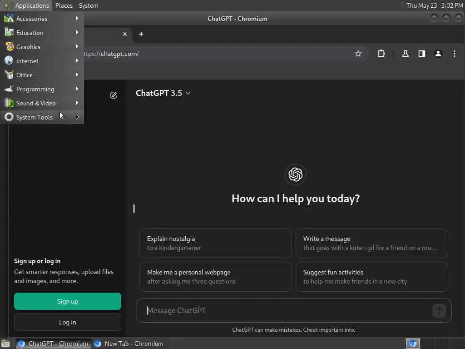Click the 'How can I help you today?' heading

pos(295,199)
